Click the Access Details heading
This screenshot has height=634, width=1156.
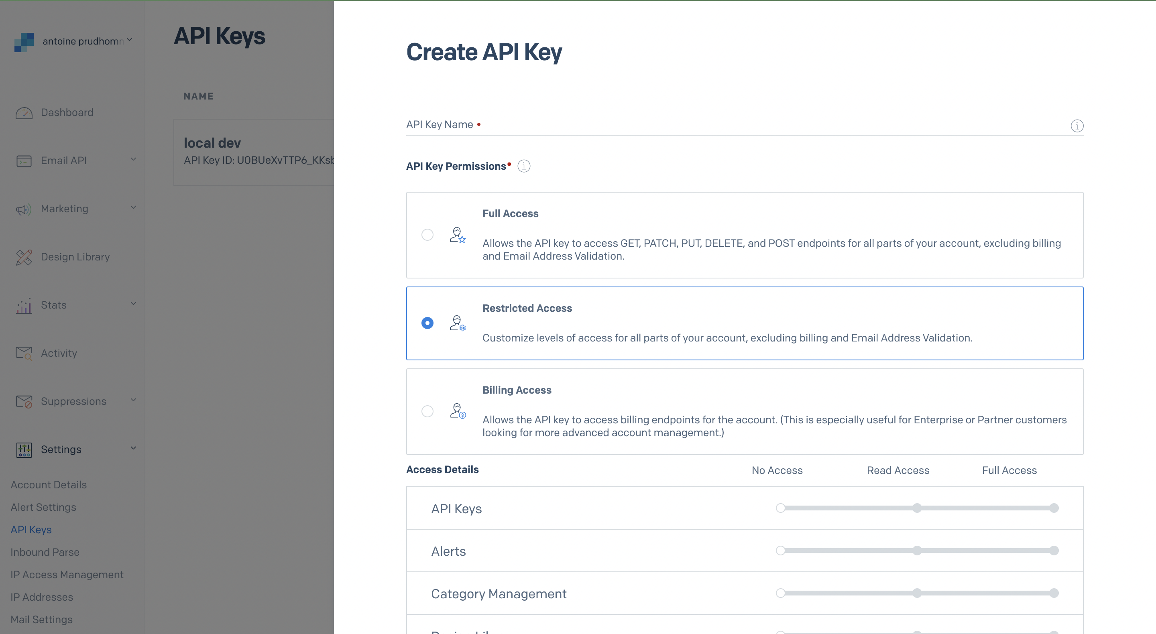coord(442,470)
